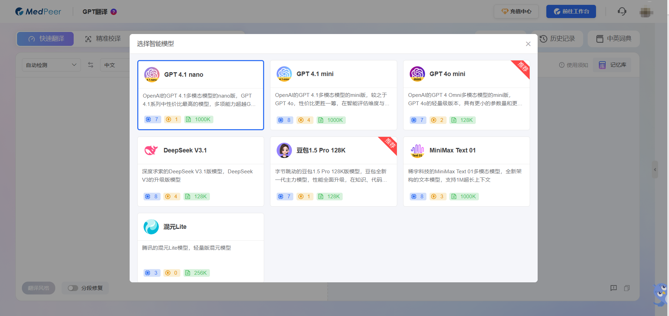Screen dimensions: 669x316
Task: Click the GPT 4.1 mini description text
Action: pos(332,99)
